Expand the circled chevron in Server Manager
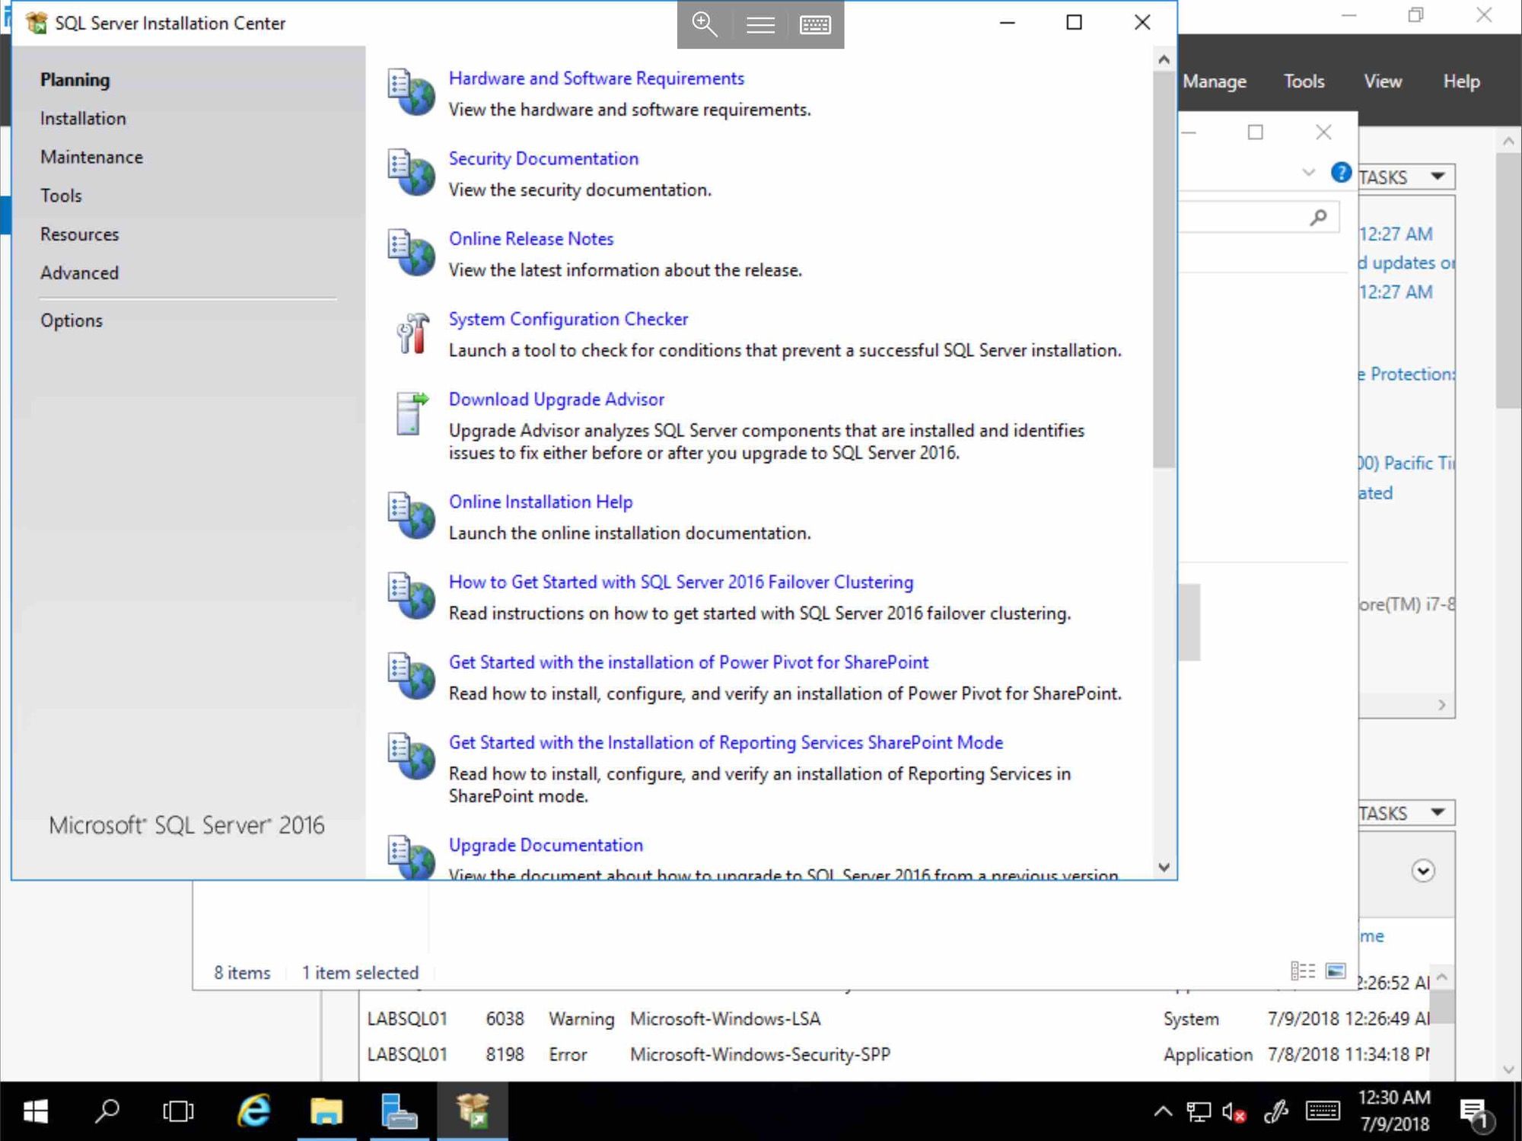The width and height of the screenshot is (1522, 1141). 1423,870
